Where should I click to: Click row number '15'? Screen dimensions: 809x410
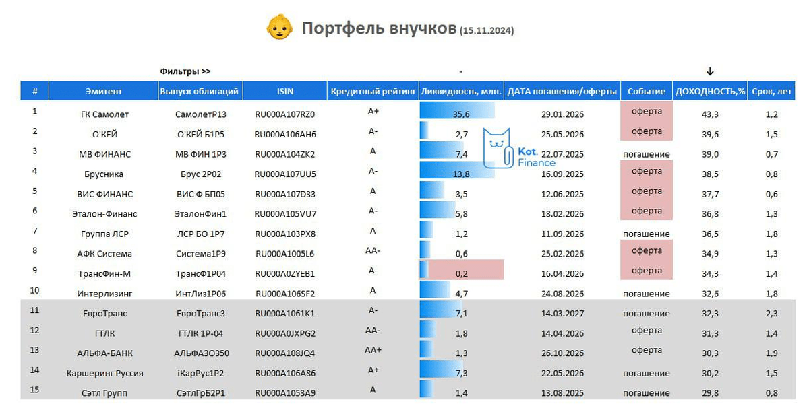tap(35, 390)
